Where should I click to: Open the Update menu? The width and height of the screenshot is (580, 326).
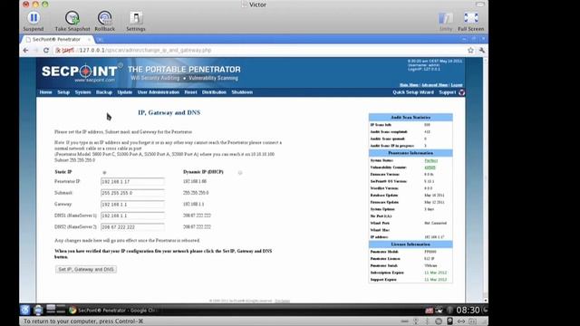tap(125, 92)
